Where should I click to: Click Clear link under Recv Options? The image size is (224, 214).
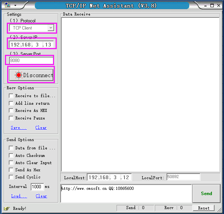pyautogui.click(x=41, y=127)
